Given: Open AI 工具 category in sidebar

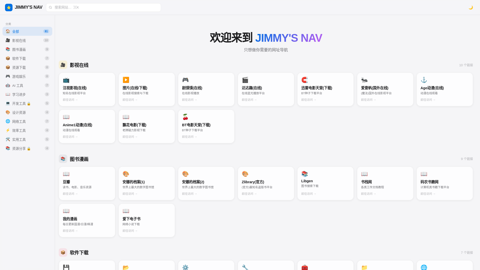Looking at the screenshot, I should (x=27, y=85).
